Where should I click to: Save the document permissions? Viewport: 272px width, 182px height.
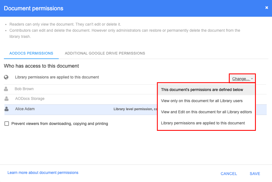coord(255,173)
